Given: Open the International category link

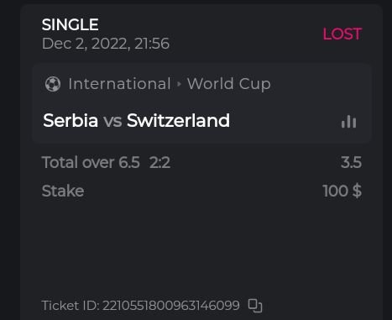Looking at the screenshot, I should [119, 84].
